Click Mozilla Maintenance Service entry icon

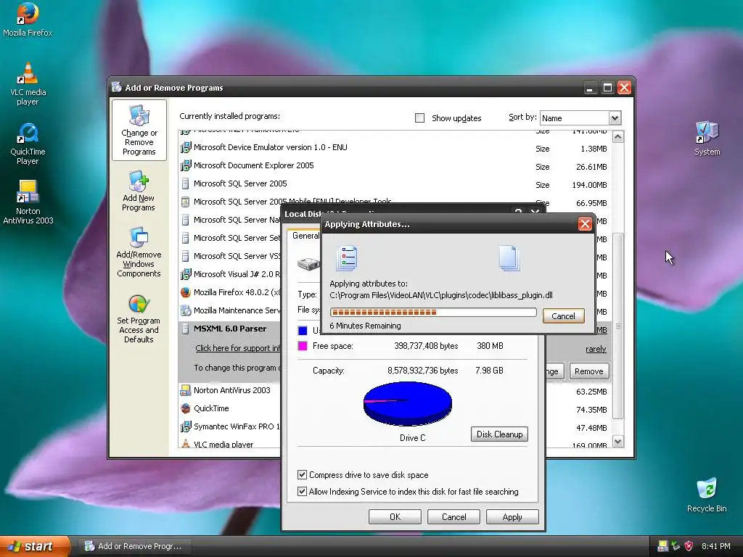pos(185,310)
